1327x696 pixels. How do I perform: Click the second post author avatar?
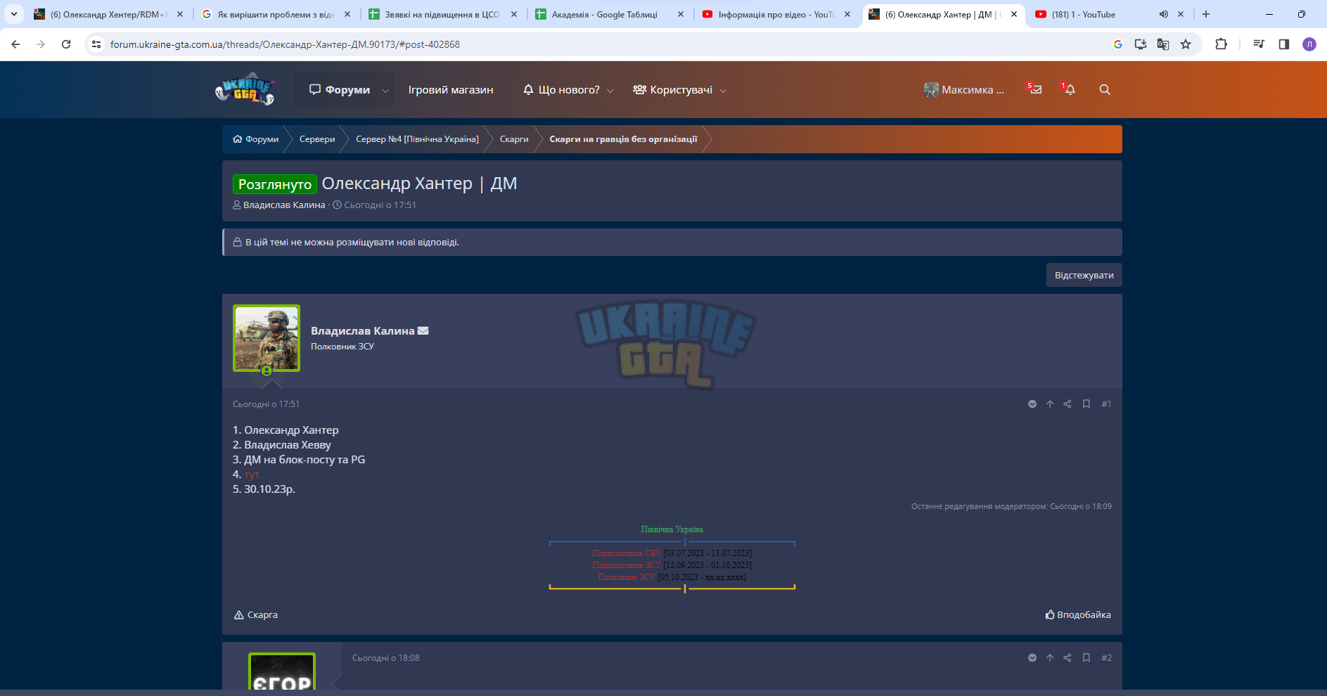coord(282,671)
